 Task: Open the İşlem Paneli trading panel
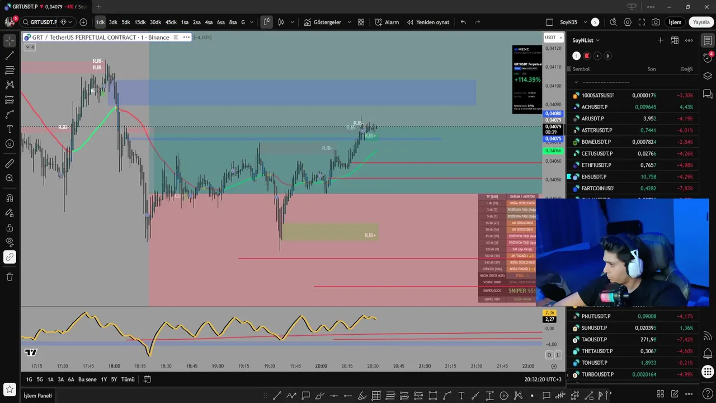coord(37,396)
